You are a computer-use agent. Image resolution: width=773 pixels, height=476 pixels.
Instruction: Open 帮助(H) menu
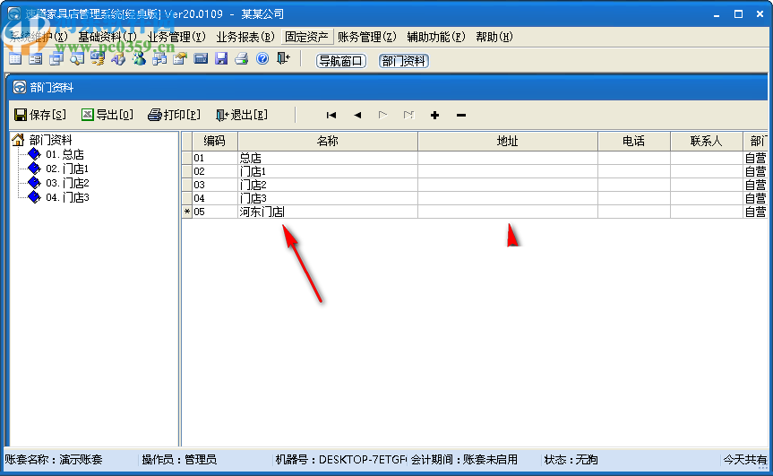pyautogui.click(x=494, y=37)
